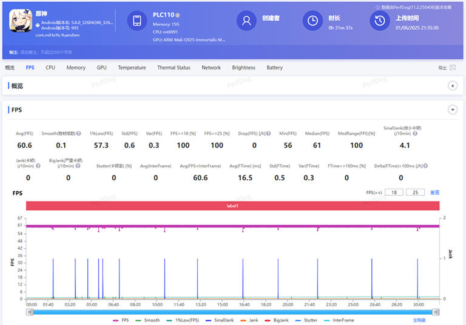Viewport: 466px width, 325px height.
Task: Toggle BigJank series in chart legend
Action: click(x=277, y=320)
